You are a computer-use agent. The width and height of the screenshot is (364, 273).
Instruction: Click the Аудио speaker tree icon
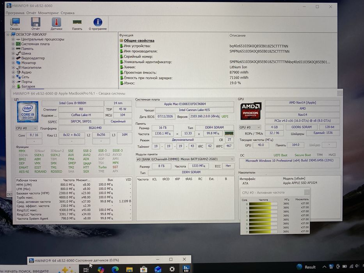pos(19,72)
